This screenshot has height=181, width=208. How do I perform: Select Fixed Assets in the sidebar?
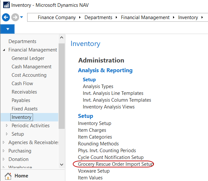pyautogui.click(x=25, y=109)
